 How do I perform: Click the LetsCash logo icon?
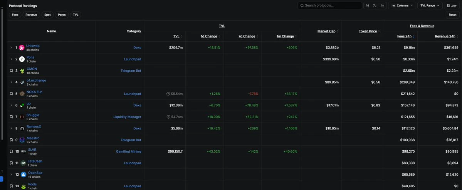pyautogui.click(x=23, y=163)
